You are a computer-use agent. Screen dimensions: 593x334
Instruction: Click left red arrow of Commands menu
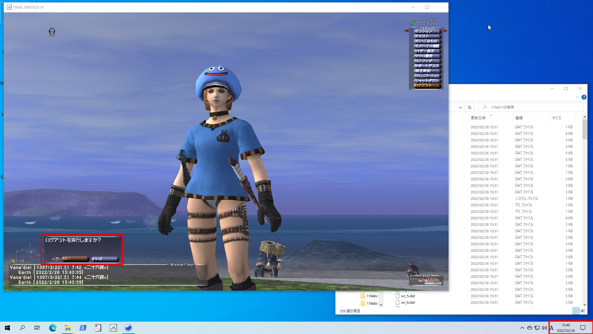(x=406, y=31)
